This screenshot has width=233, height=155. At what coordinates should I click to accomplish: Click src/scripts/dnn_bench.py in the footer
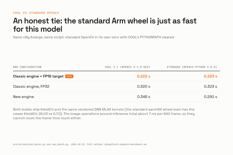coord(29,144)
